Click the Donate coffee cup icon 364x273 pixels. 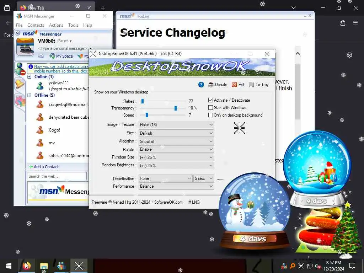click(x=210, y=85)
